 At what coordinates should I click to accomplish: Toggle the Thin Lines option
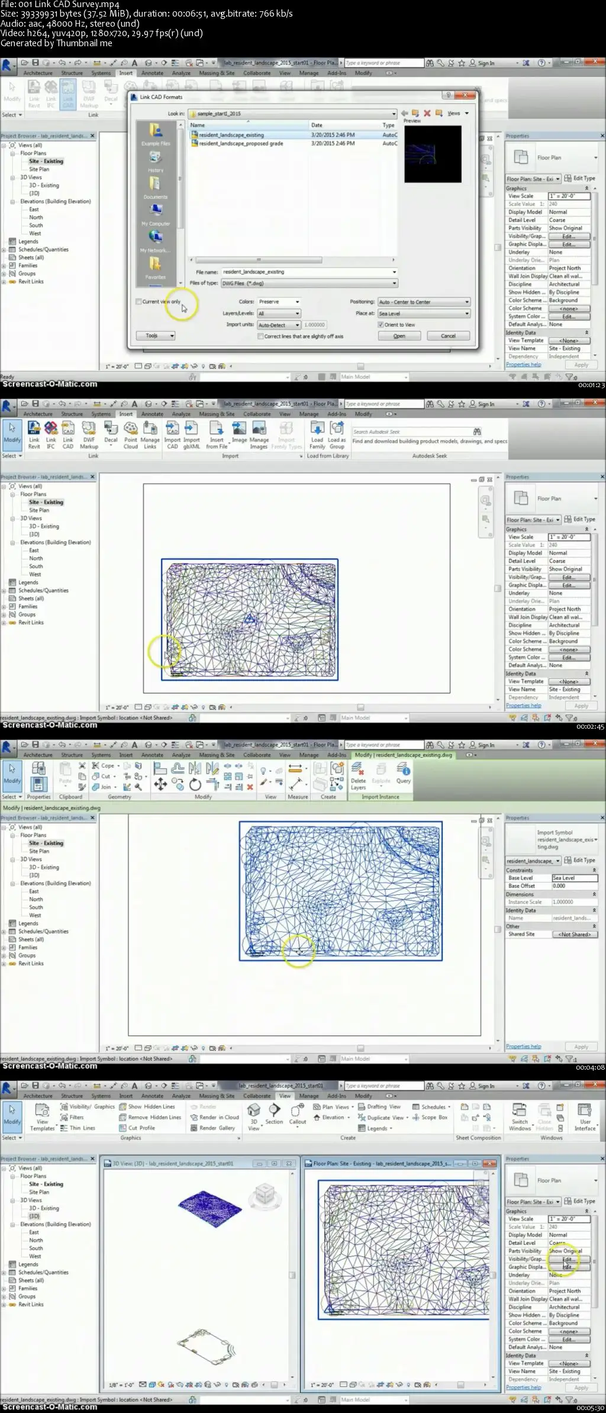tap(77, 1128)
